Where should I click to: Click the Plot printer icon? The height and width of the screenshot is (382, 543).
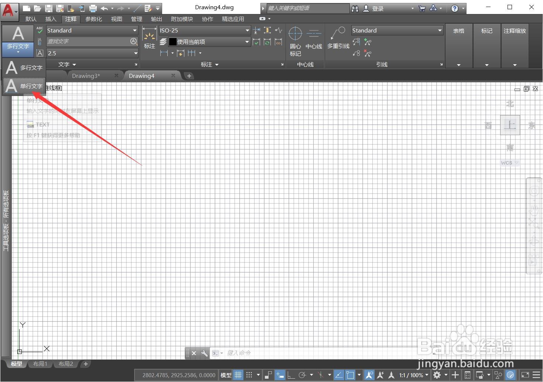(93, 8)
